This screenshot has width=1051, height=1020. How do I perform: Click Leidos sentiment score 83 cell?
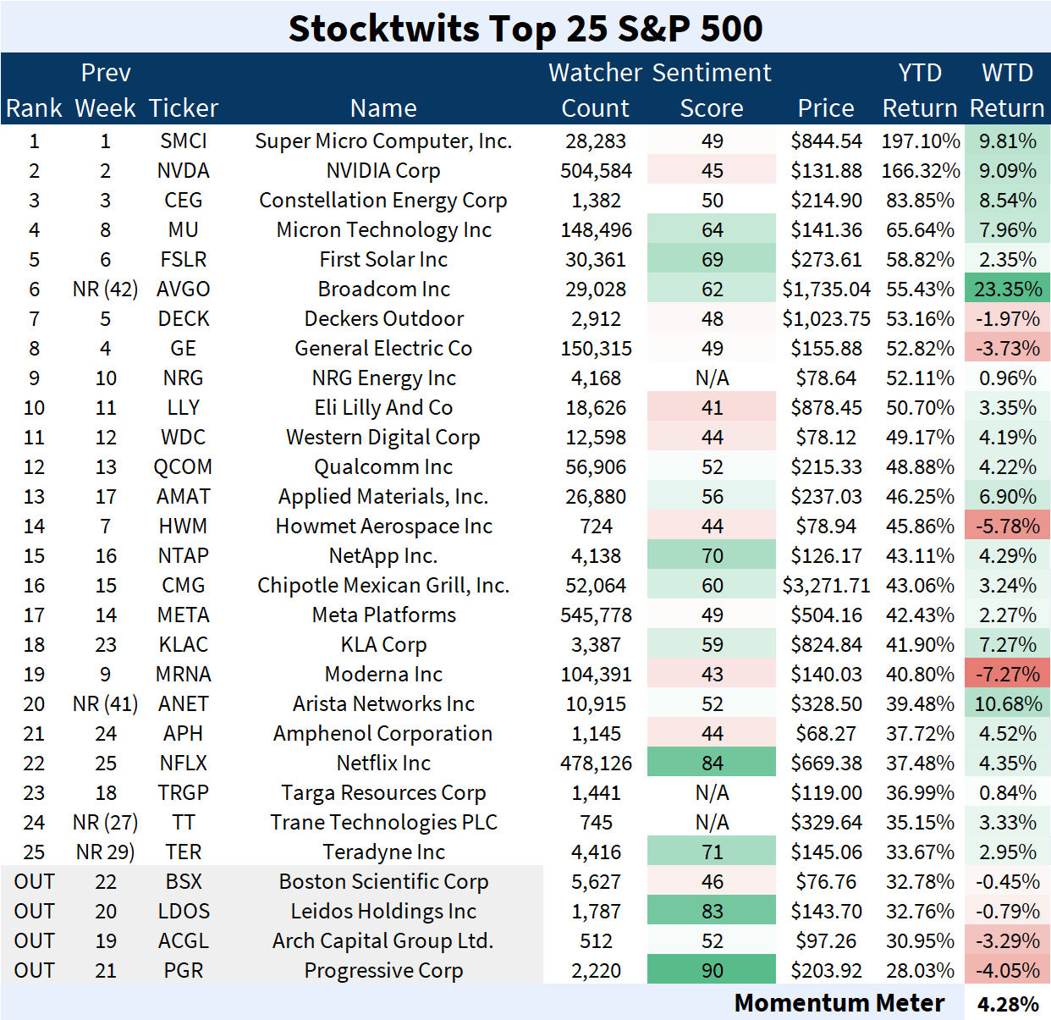tap(712, 911)
